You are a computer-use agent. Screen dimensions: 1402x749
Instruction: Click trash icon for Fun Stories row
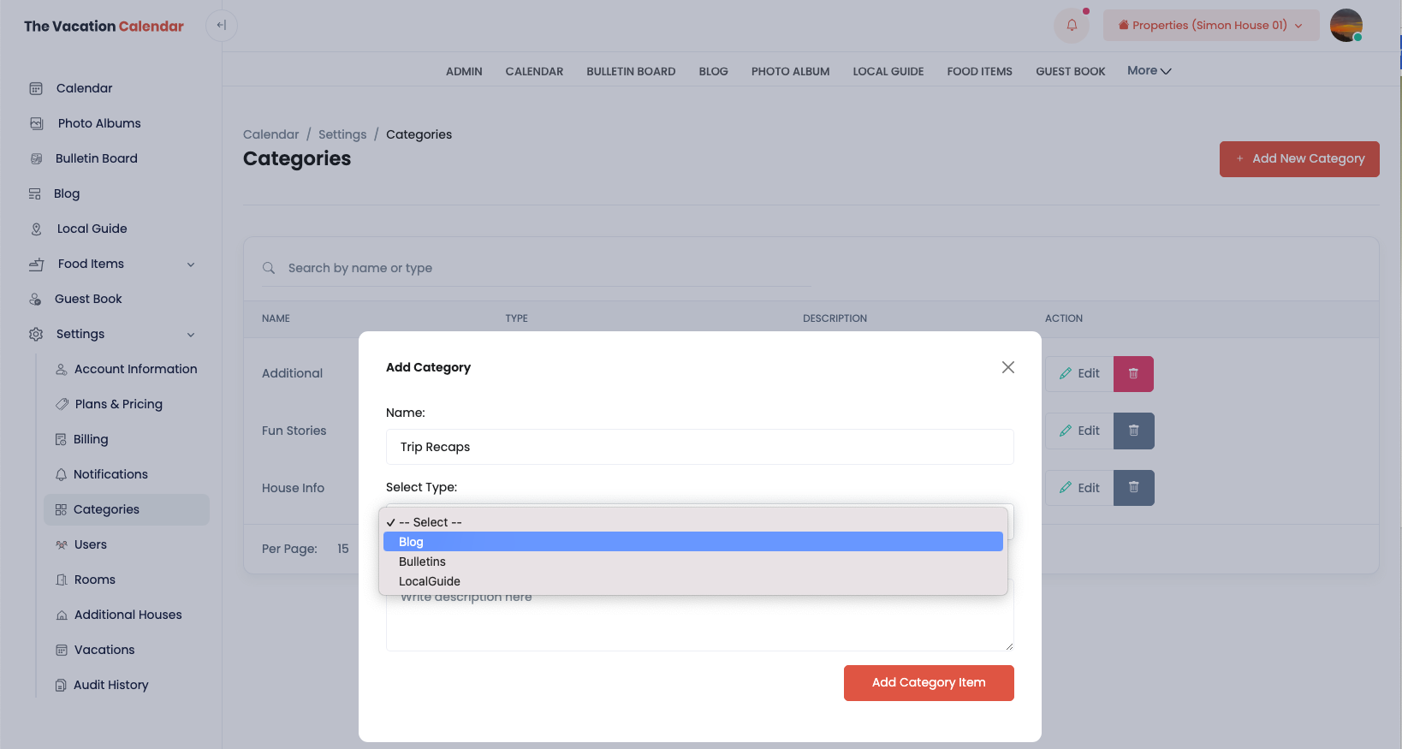click(x=1133, y=431)
